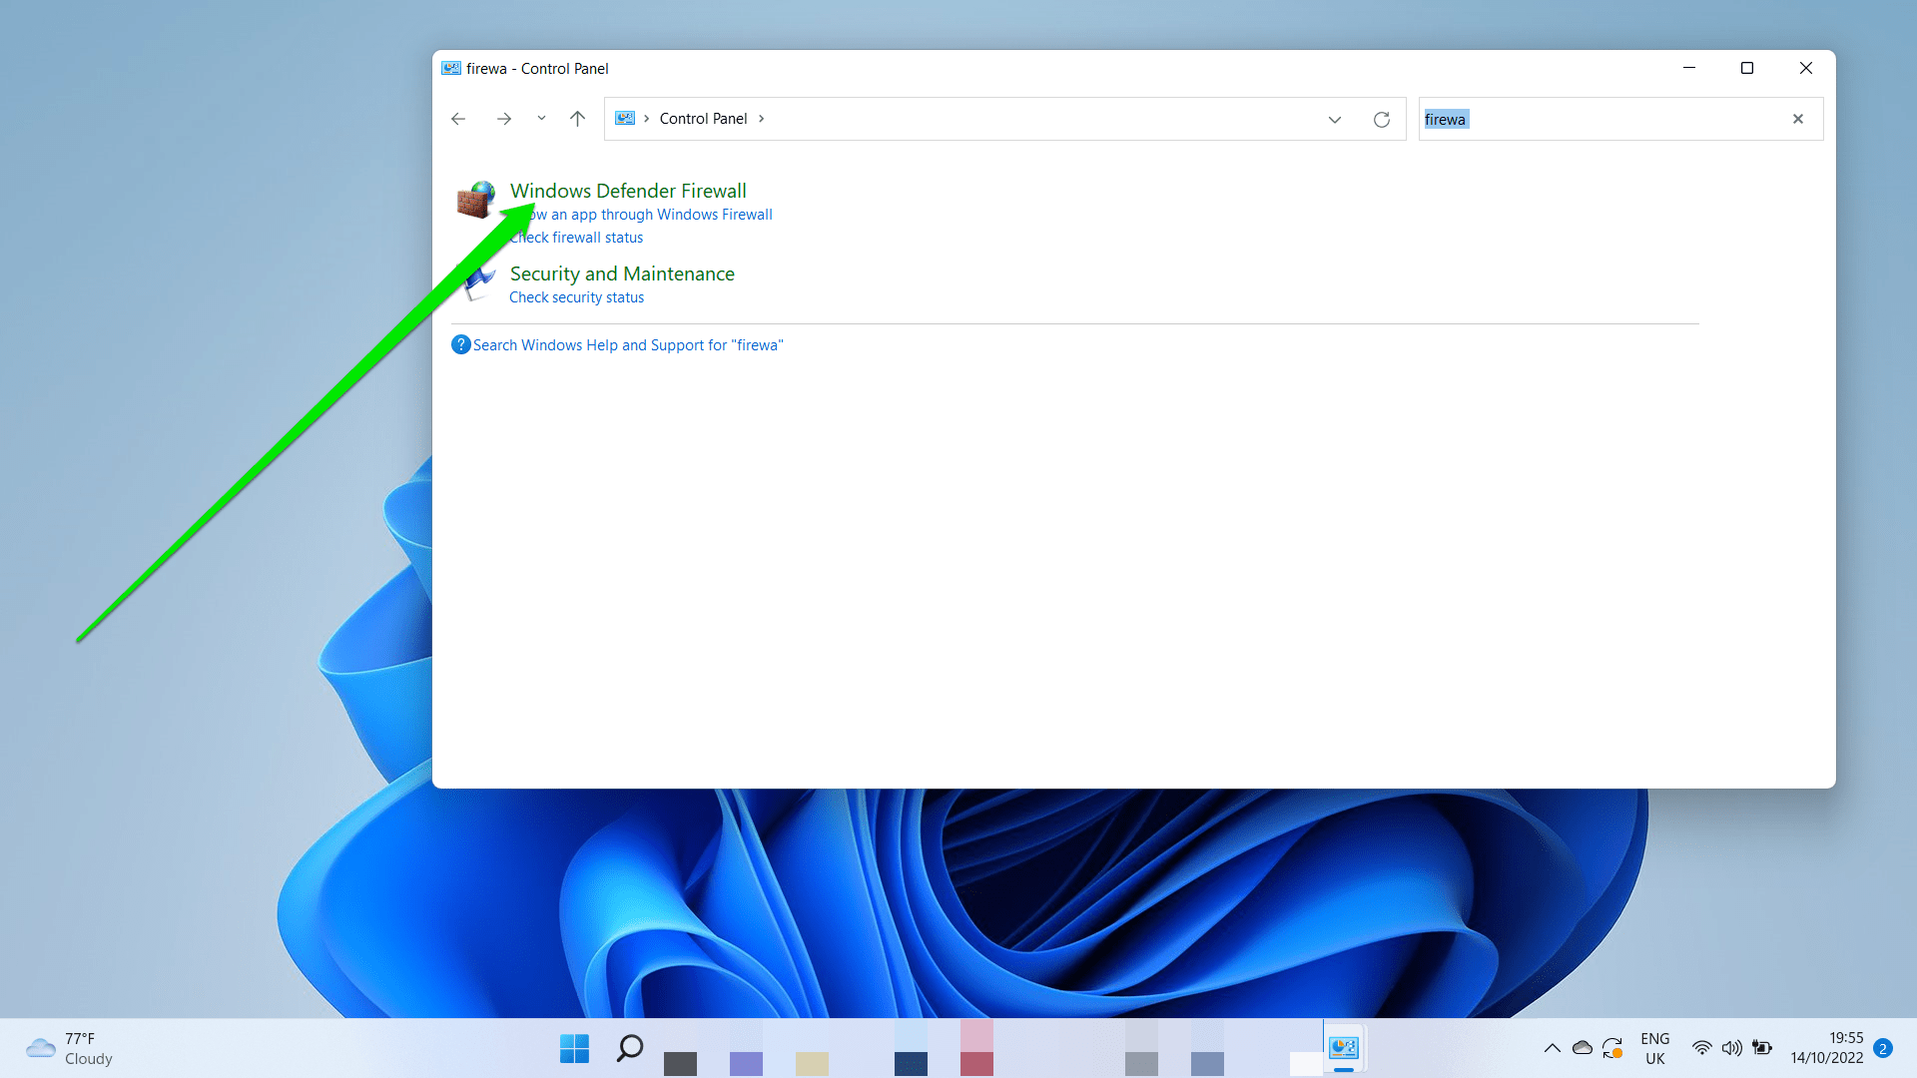The image size is (1917, 1078).
Task: Click inside the firewa search field
Action: click(x=1548, y=119)
